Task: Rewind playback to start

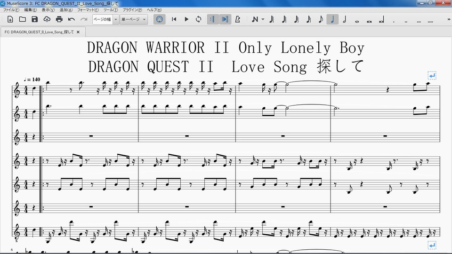Action: click(174, 19)
